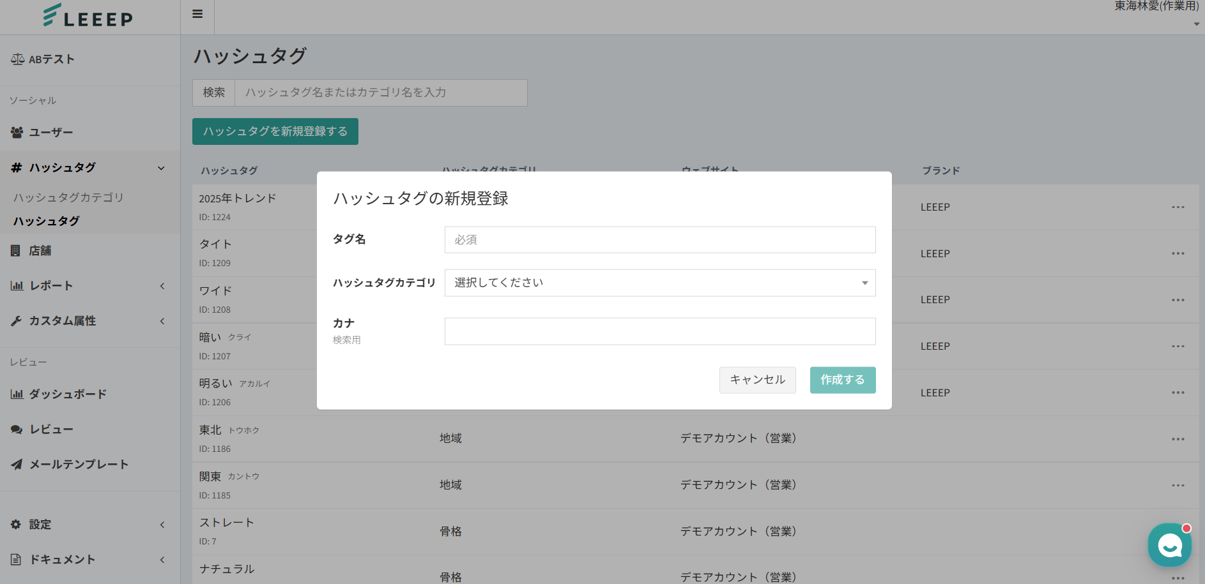Click the 店舗 building icon

(x=16, y=251)
